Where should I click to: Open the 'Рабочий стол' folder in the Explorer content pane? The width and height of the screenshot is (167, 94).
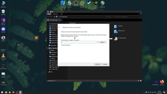coord(119,31)
